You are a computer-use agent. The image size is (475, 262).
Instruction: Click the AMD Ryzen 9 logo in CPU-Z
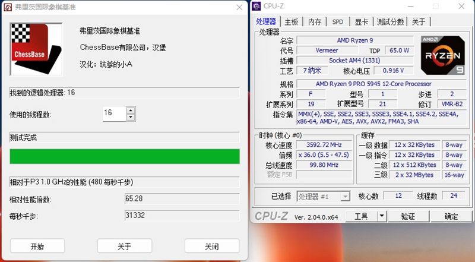click(x=442, y=55)
